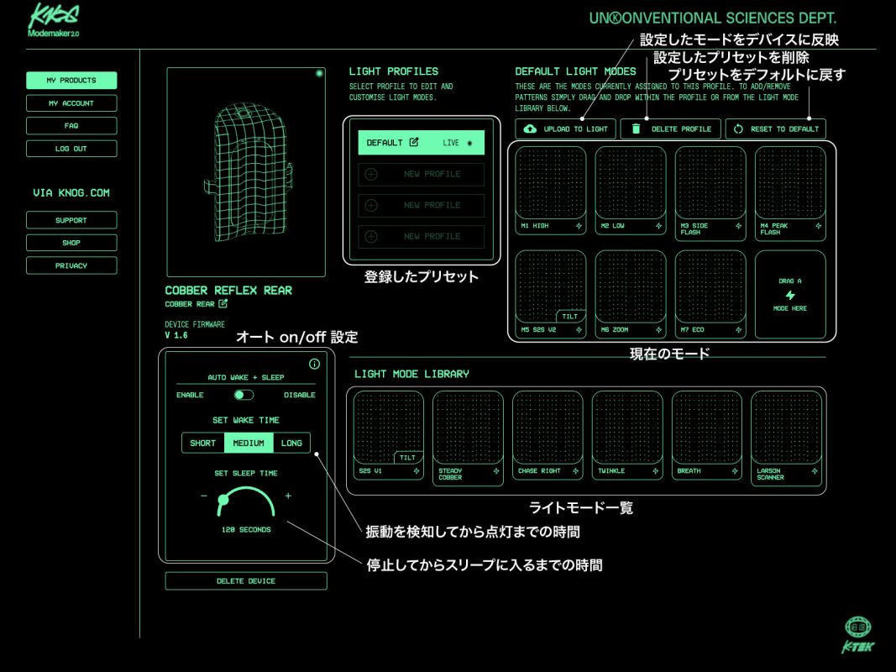Set wake time to SHORT
The height and width of the screenshot is (672, 896).
[x=202, y=443]
